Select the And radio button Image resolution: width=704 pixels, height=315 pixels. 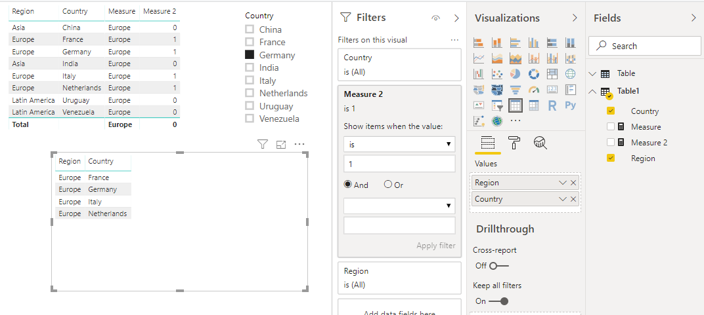point(348,184)
